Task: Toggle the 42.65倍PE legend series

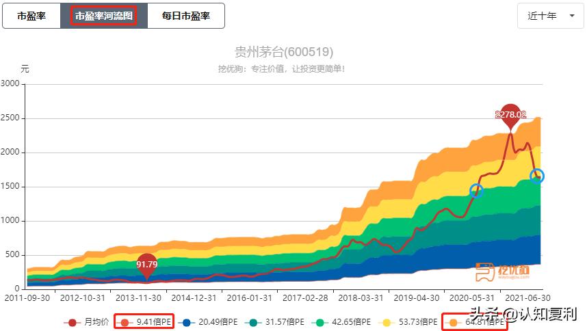Action: pyautogui.click(x=341, y=322)
